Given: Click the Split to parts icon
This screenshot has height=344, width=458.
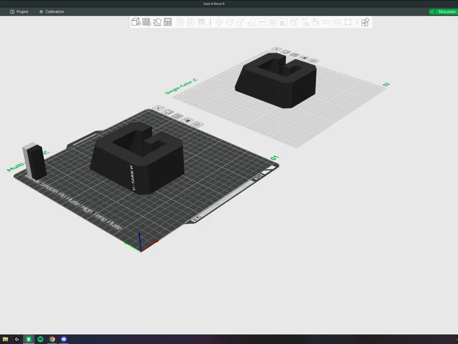Looking at the screenshot, I should click(x=191, y=22).
